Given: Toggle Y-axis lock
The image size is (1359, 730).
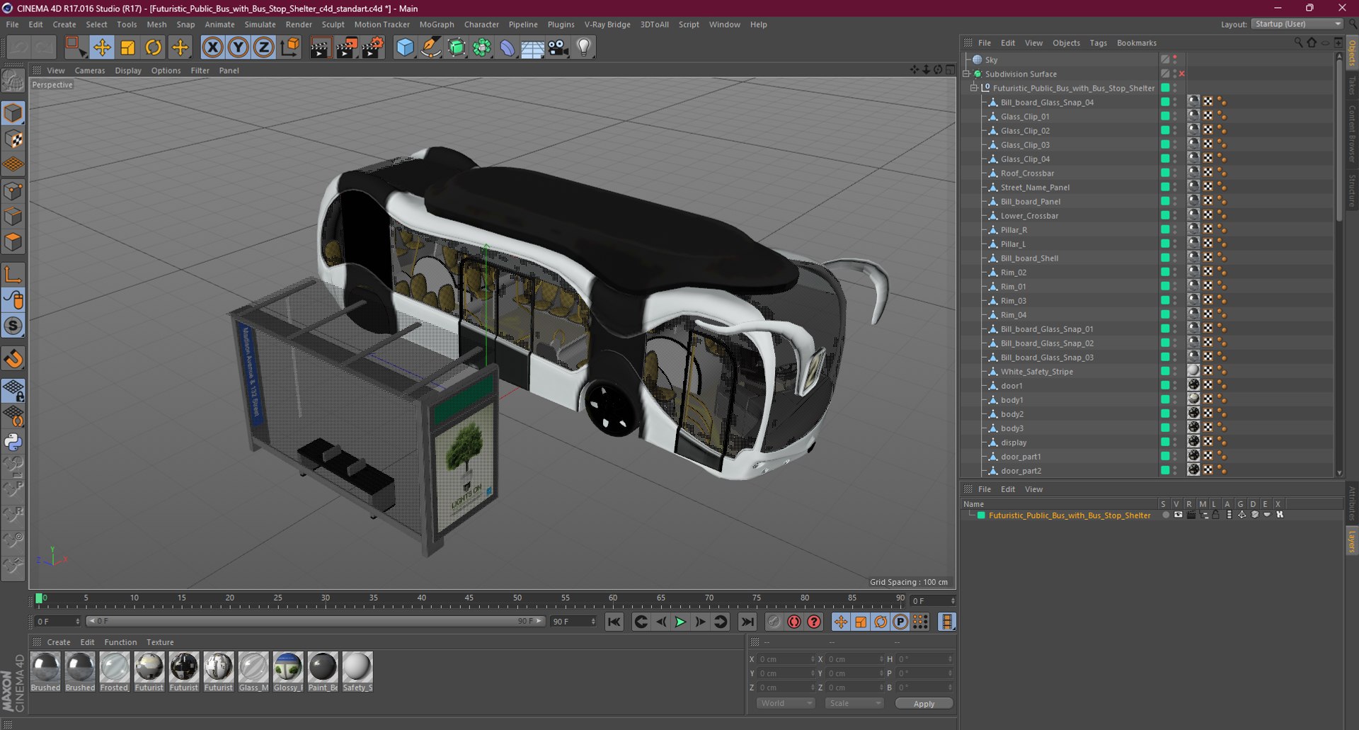Looking at the screenshot, I should pos(239,47).
